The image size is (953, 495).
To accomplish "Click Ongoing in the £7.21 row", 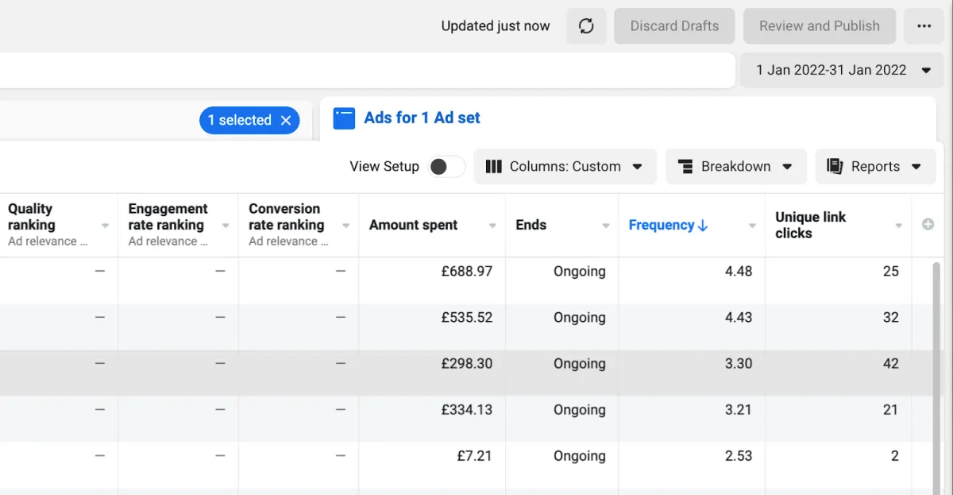I will point(579,455).
